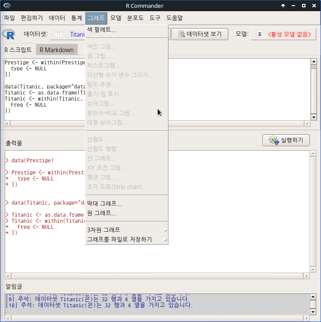Screen dimensions: 321x322
Task: Click the 데이터셋 보기 button
Action: click(200, 34)
